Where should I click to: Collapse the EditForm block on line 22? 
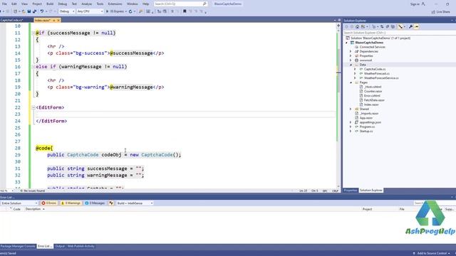pyautogui.click(x=33, y=107)
